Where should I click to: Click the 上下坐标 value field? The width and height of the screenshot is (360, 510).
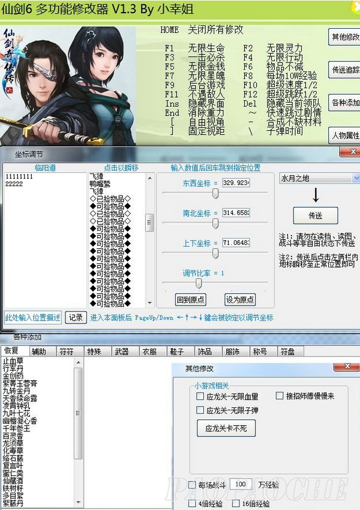[x=236, y=242]
